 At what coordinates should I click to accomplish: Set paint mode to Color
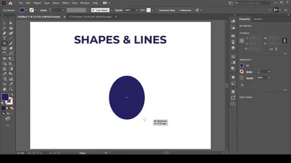pos(4,108)
